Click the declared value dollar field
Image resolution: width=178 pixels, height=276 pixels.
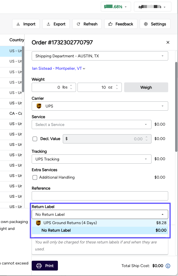click(x=107, y=139)
